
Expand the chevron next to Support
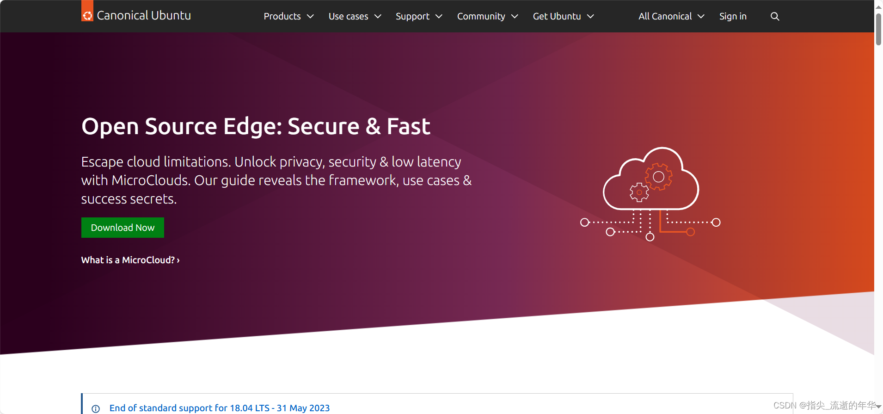[439, 17]
